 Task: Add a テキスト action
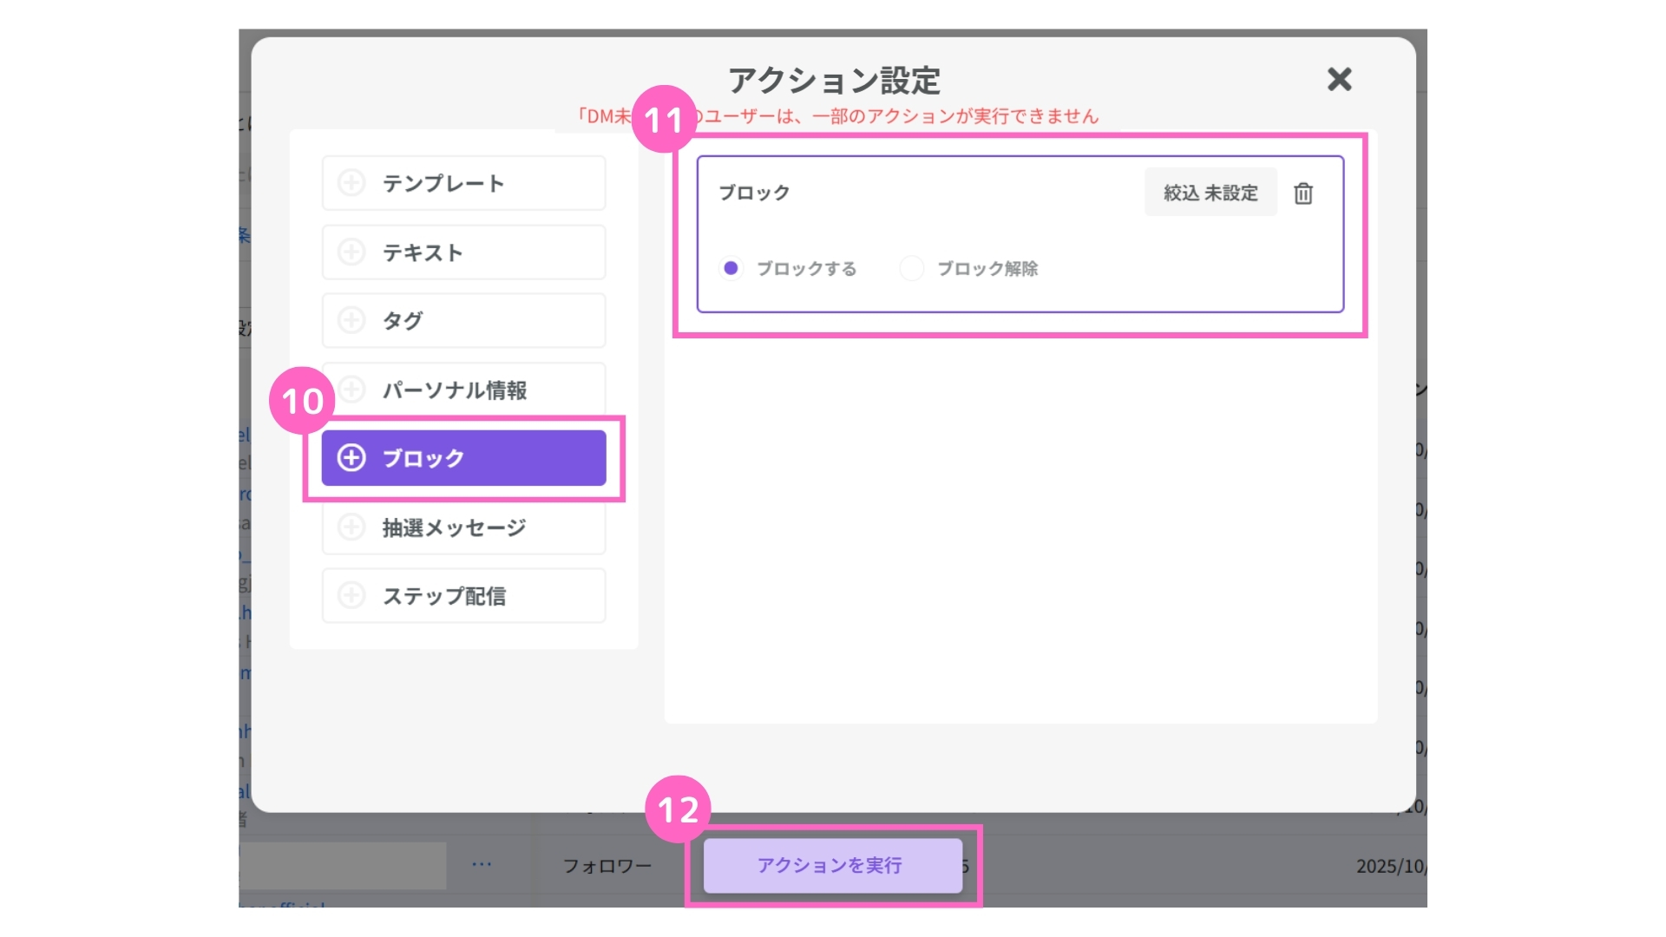click(463, 252)
